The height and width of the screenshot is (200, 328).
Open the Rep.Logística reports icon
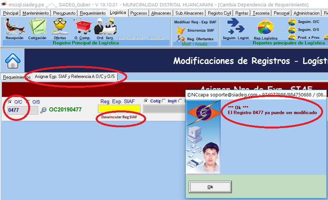click(265, 27)
